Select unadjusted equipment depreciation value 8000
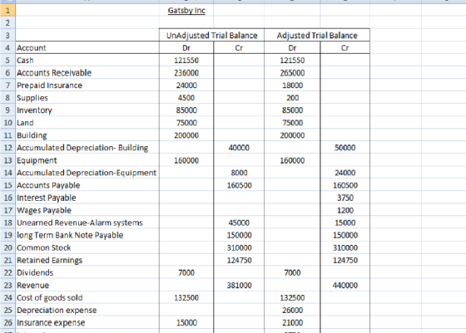 pyautogui.click(x=239, y=173)
